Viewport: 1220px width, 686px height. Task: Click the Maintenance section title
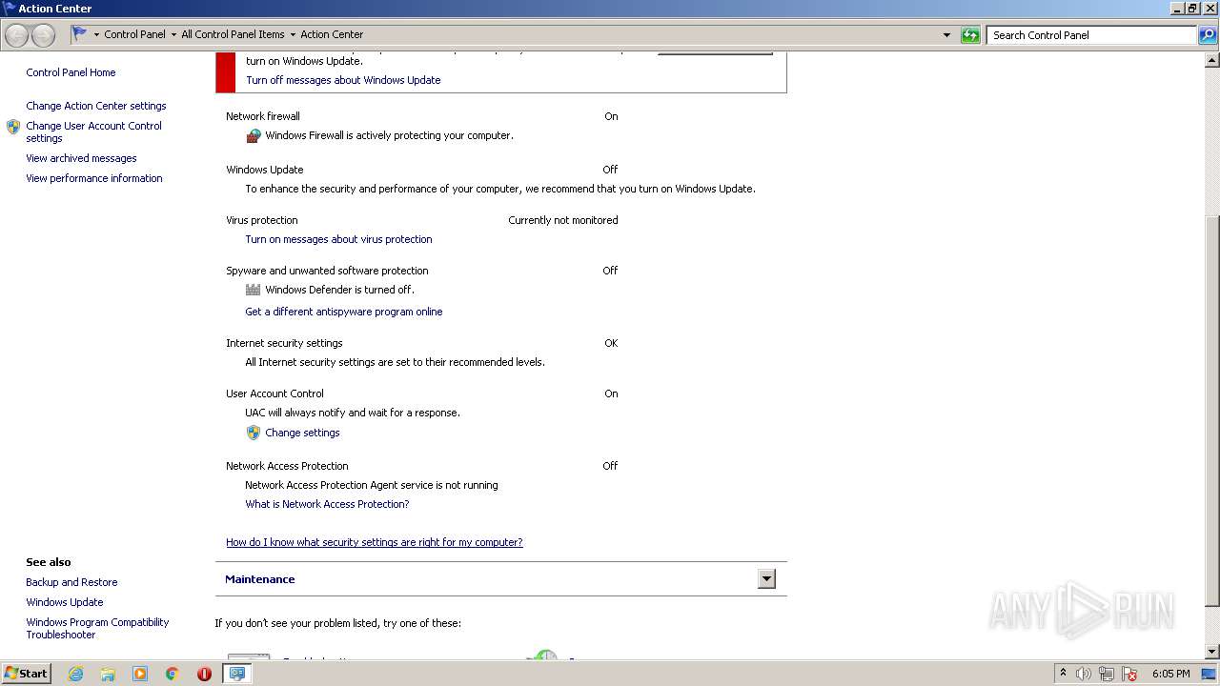[x=260, y=579]
